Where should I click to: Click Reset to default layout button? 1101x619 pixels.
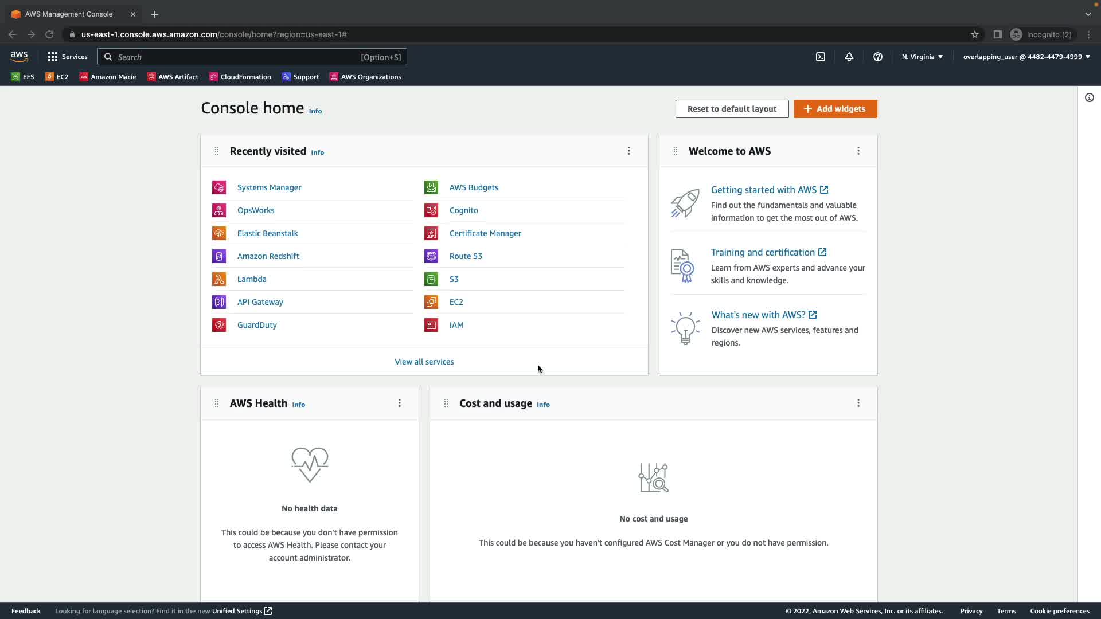732,109
